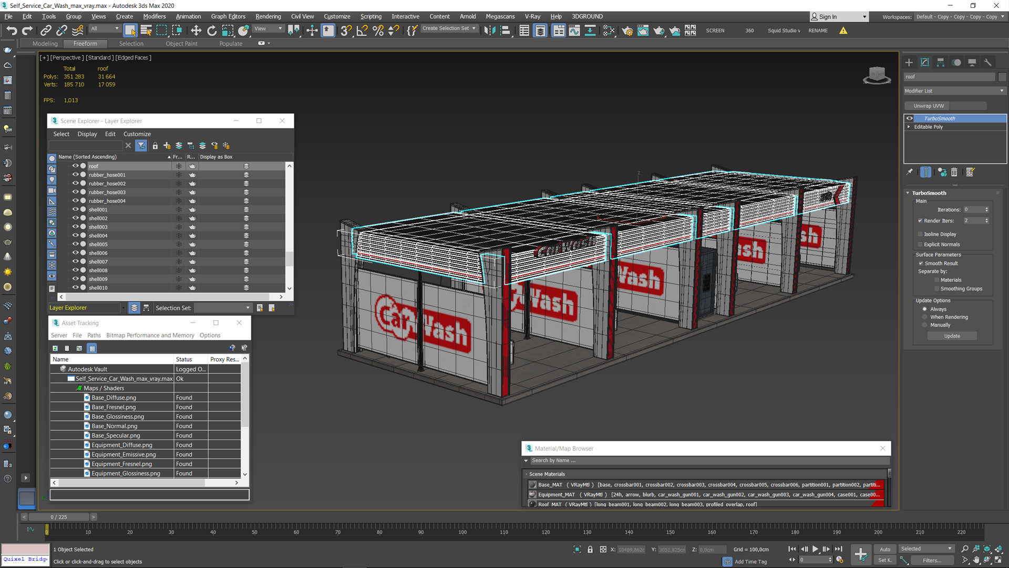The image size is (1009, 568).
Task: Toggle selection lock padlock in status bar
Action: coord(590,549)
